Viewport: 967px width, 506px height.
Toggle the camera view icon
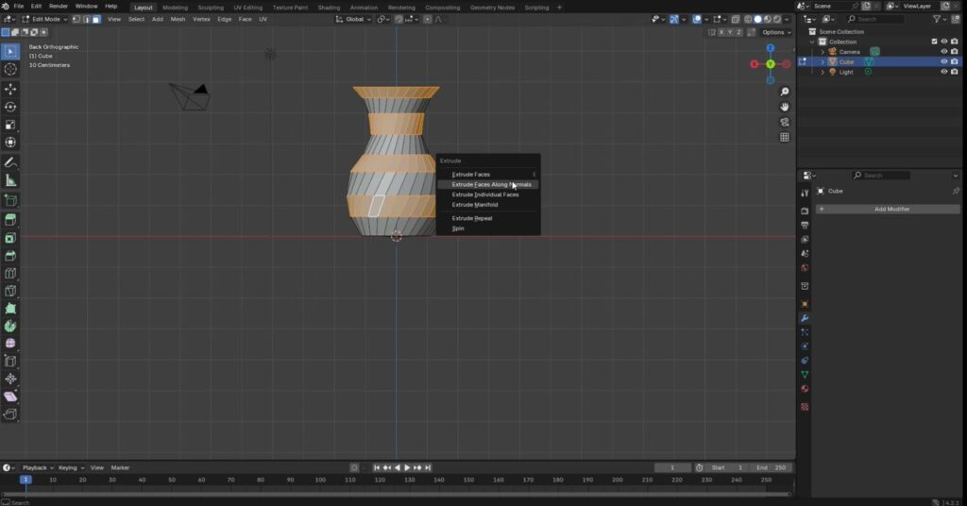pyautogui.click(x=785, y=122)
